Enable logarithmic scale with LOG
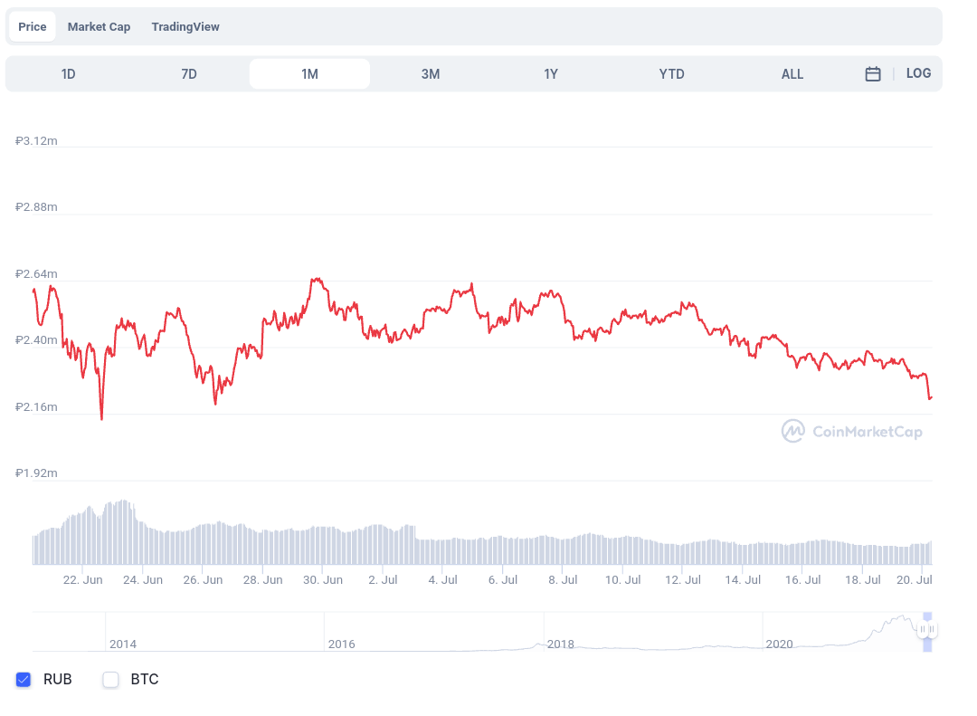This screenshot has width=977, height=716. [x=919, y=73]
